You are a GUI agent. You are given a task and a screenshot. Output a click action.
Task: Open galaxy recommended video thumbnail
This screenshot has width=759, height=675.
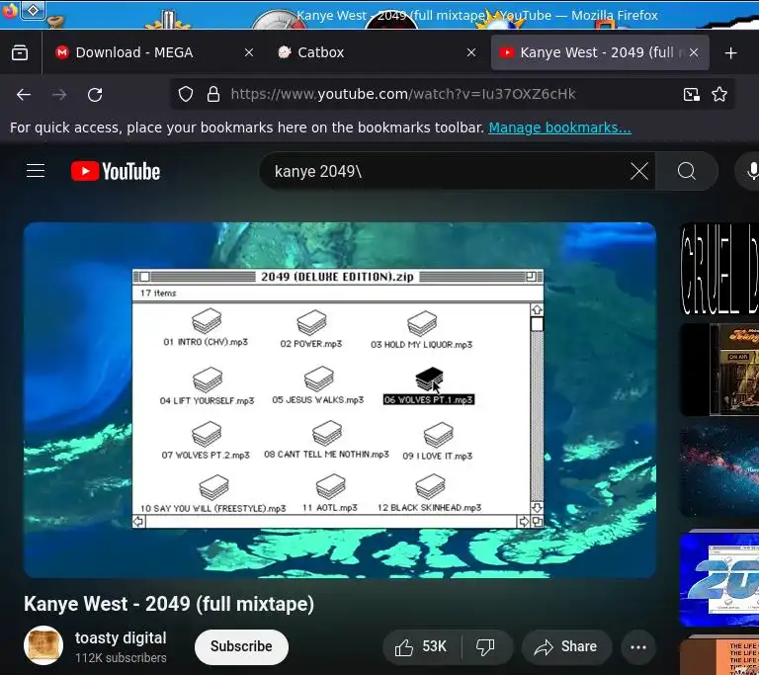click(x=719, y=471)
